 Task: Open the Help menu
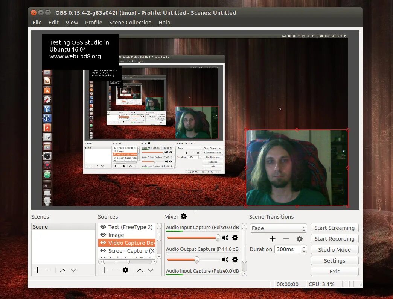pos(164,23)
